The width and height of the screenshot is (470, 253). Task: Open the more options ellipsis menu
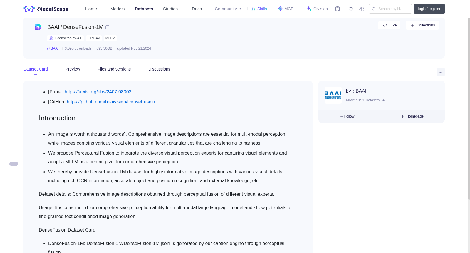coord(440,72)
